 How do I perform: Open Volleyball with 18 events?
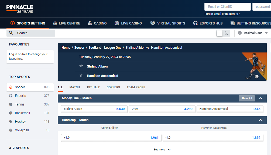click(x=30, y=130)
